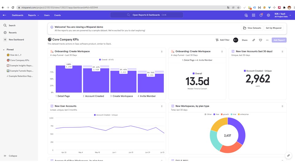The width and height of the screenshot is (295, 166).
Task: Click the Mixpanel logo dots icon
Action: click(x=5, y=15)
